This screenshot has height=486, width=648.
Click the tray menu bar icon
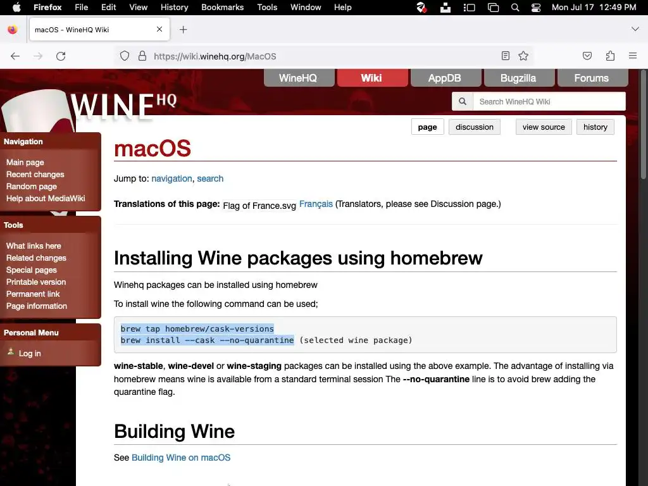tap(445, 7)
